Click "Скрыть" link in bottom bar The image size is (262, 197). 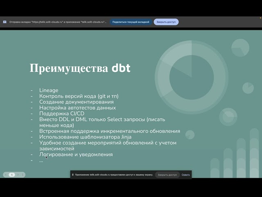pos(185,175)
